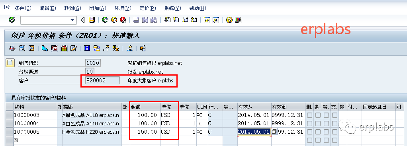407x146 pixels.
Task: Go to first page icon
Action: click(167, 20)
